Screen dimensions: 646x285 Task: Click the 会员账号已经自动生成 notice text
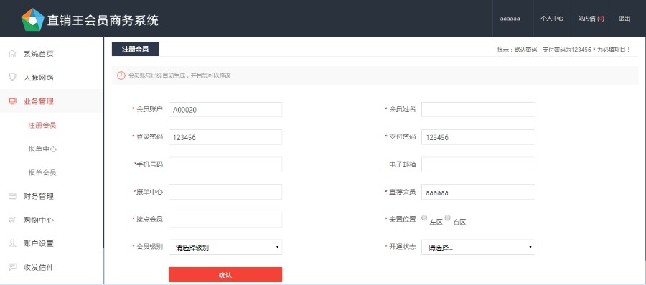[179, 75]
